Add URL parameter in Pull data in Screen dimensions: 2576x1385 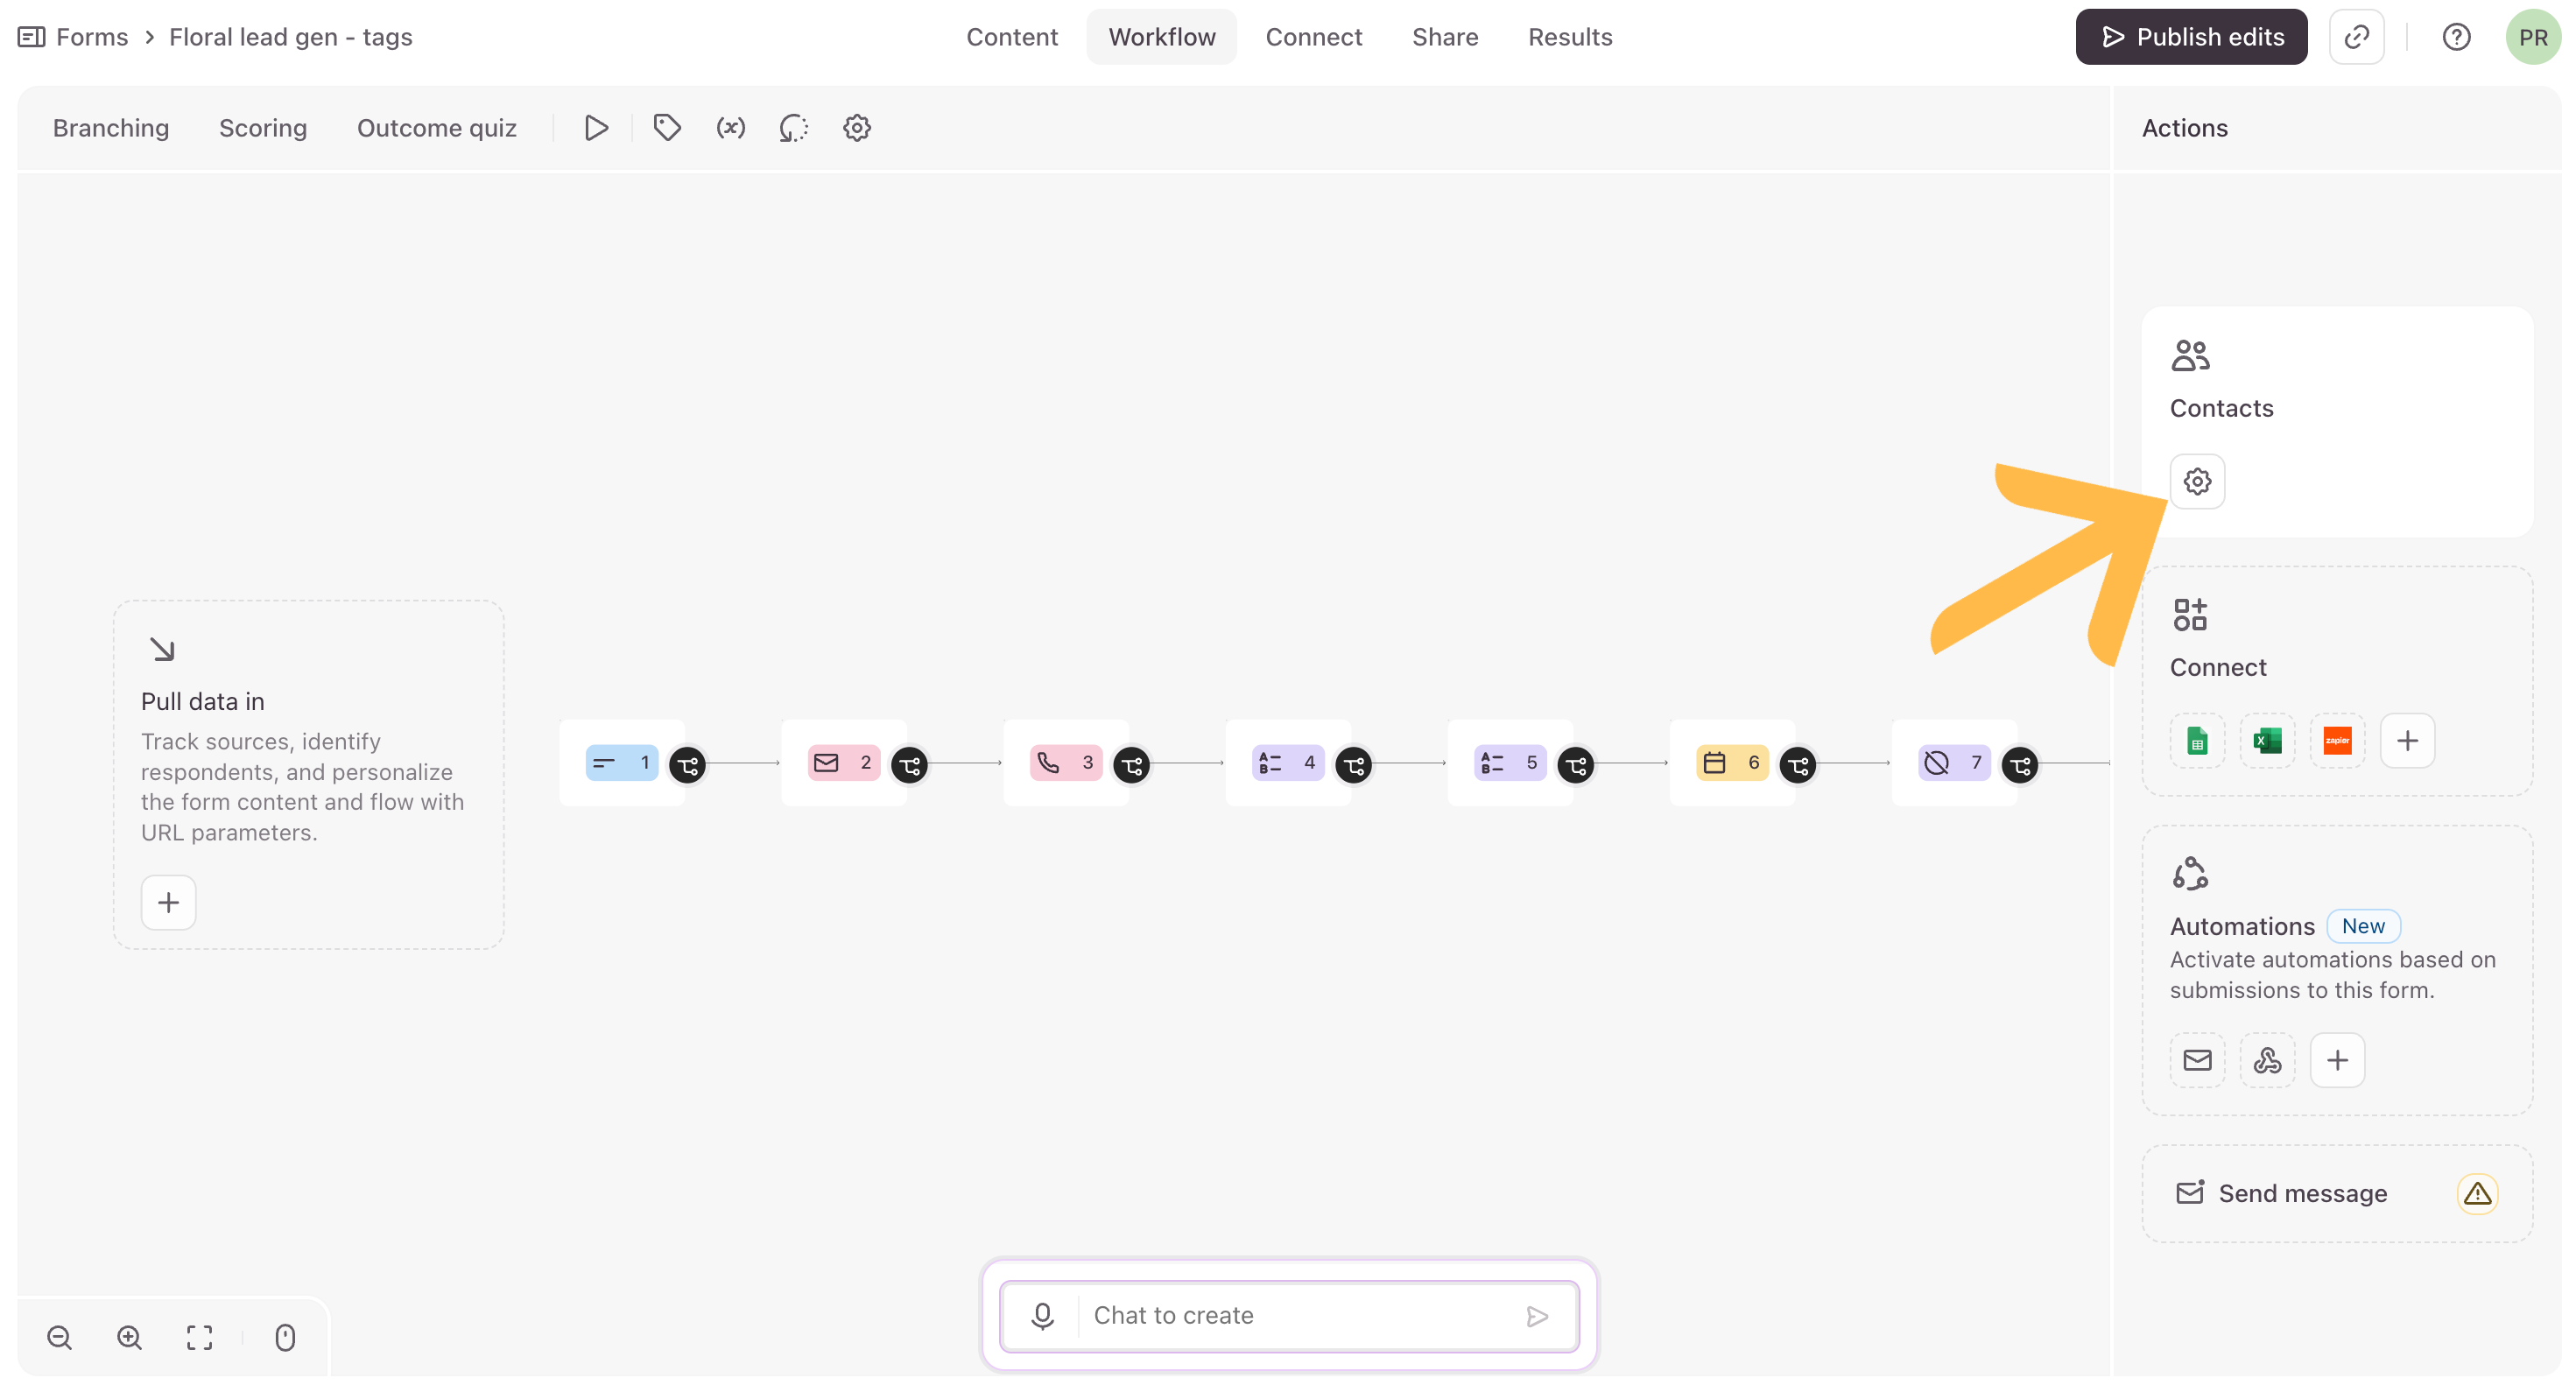pos(168,903)
